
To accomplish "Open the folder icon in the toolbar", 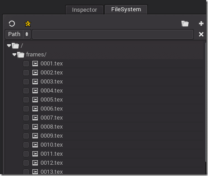I will pos(185,23).
